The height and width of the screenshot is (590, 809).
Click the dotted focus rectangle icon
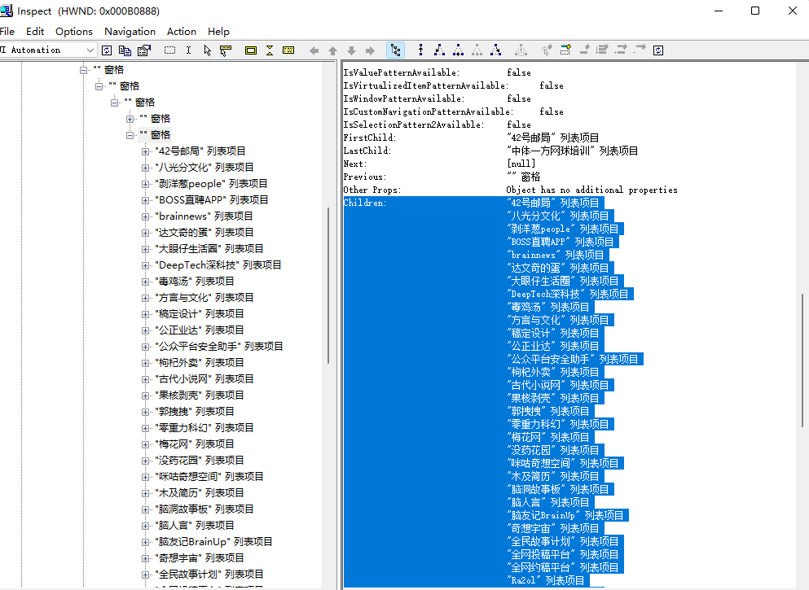click(x=169, y=50)
